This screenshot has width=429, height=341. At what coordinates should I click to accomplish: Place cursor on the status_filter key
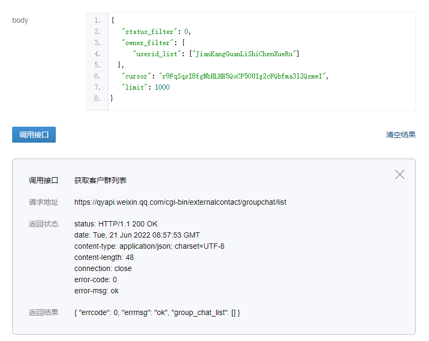click(149, 32)
